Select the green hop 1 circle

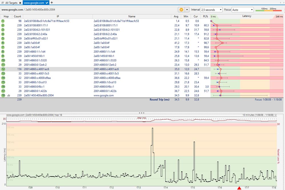pyautogui.click(x=3, y=21)
